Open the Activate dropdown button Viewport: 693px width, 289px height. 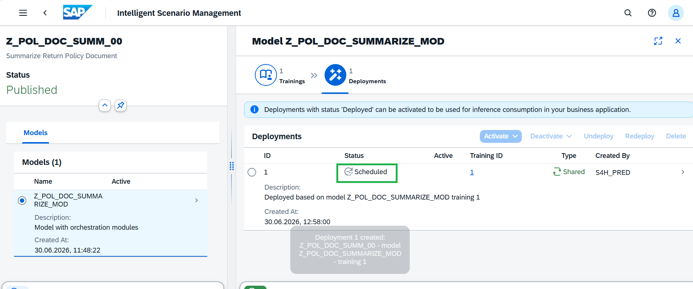coord(500,136)
